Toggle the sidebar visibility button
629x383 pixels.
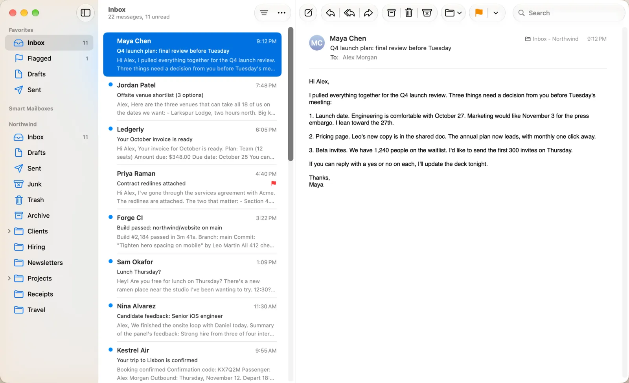[x=85, y=13]
